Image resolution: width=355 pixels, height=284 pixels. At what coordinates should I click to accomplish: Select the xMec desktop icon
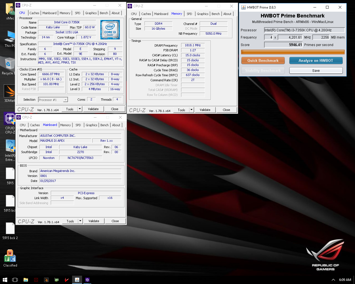10,12
